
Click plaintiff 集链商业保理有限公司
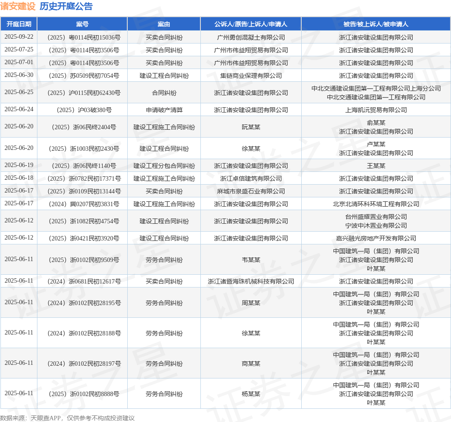click(x=251, y=76)
